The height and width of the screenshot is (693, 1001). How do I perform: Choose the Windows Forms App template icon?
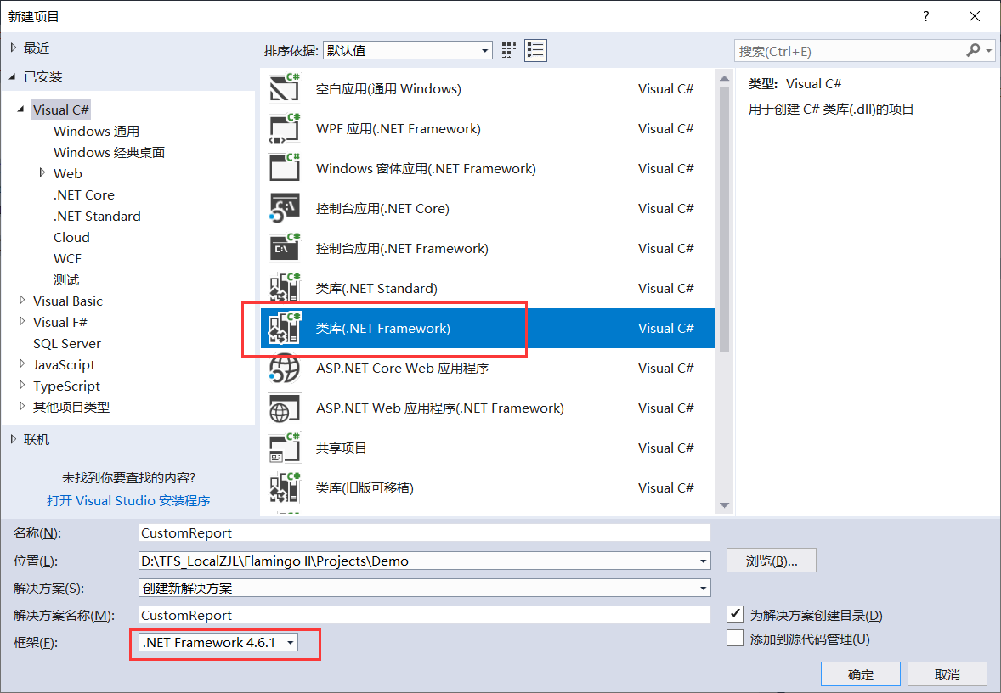click(x=285, y=169)
